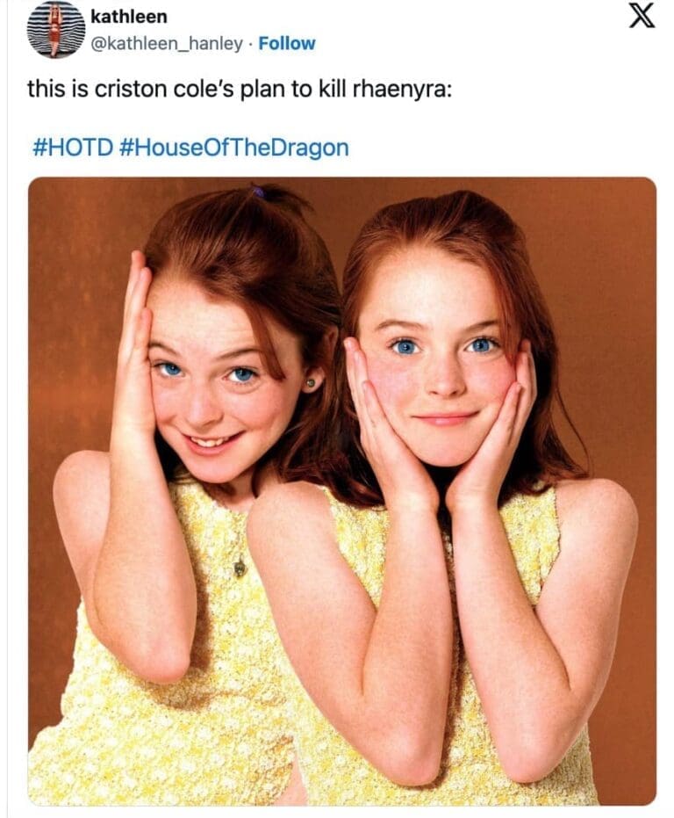
Task: Follow the @kathleen_hanley account
Action: pos(287,43)
